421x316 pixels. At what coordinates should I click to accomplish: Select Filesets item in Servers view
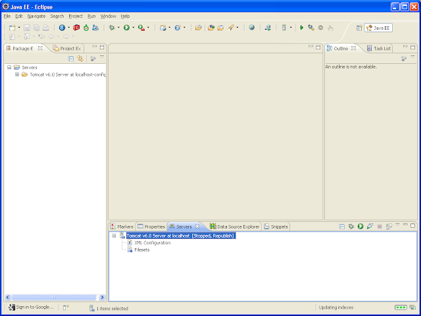pos(142,250)
